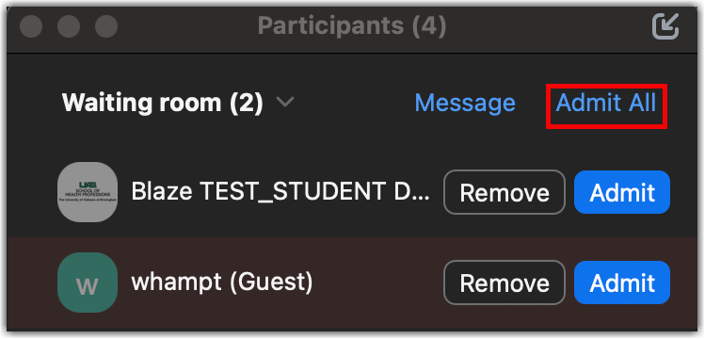This screenshot has width=705, height=339.
Task: Minimize the Participants window
Action: 69,26
